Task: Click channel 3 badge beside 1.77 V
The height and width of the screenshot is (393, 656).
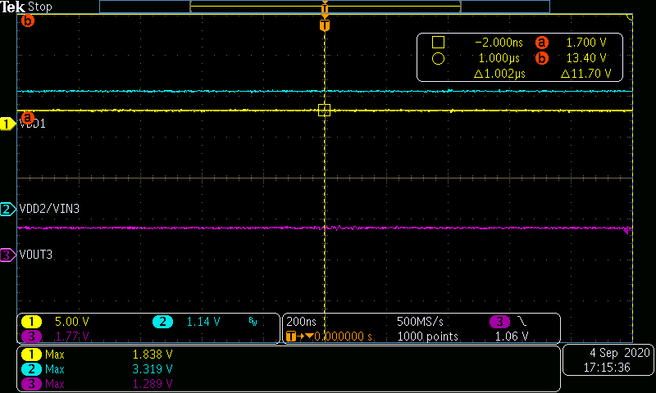Action: point(31,337)
